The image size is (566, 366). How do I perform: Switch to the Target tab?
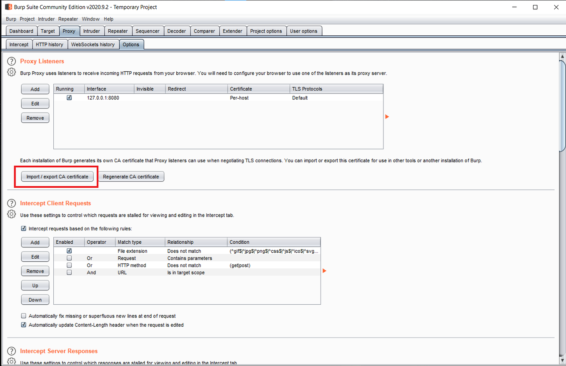pos(48,31)
